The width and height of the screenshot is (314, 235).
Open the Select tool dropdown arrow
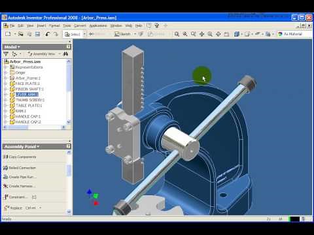pos(84,34)
